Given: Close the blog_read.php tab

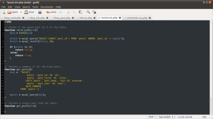Looking at the screenshot, I should pos(23,18).
